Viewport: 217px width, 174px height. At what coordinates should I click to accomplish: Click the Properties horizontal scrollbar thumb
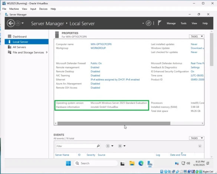click(x=114, y=123)
